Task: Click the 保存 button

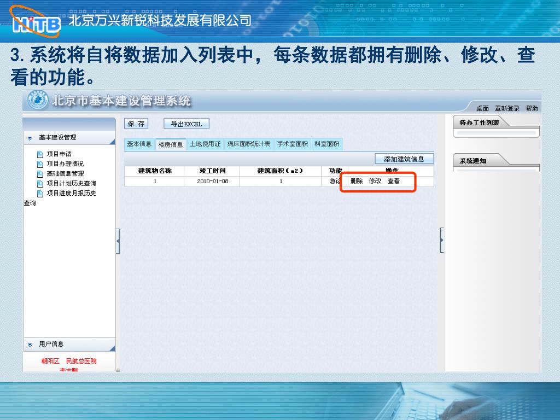Action: (136, 124)
